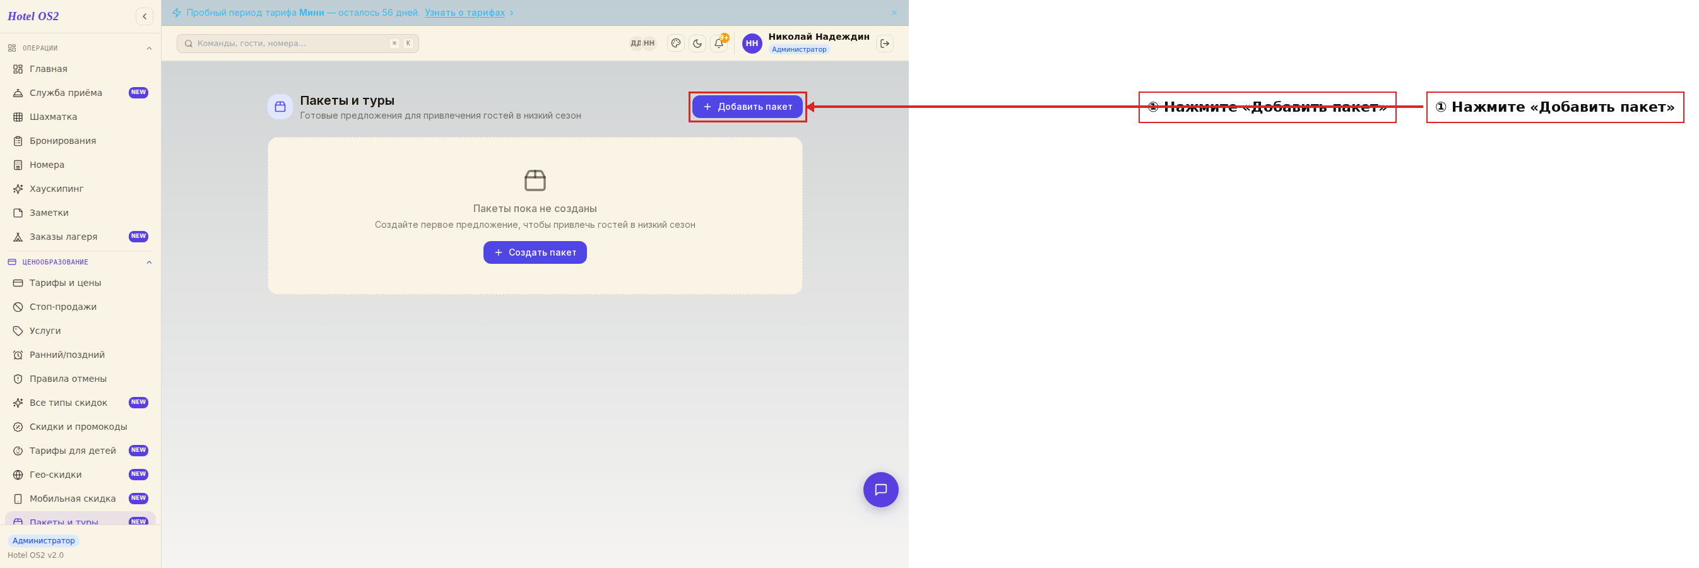Click the Николай Надеждин user name
The width and height of the screenshot is (1699, 568).
819,37
